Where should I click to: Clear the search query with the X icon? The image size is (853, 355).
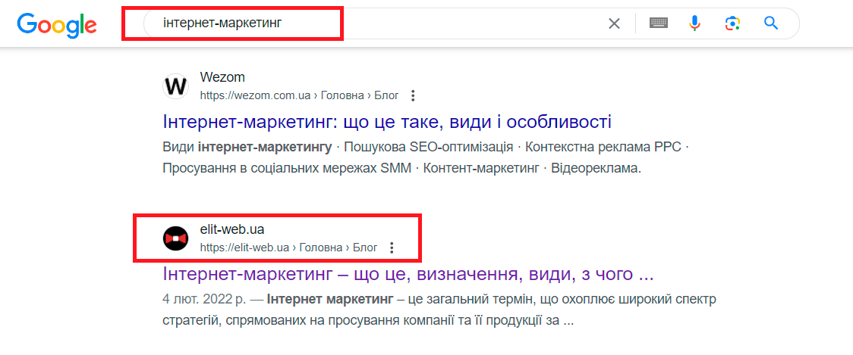click(614, 24)
